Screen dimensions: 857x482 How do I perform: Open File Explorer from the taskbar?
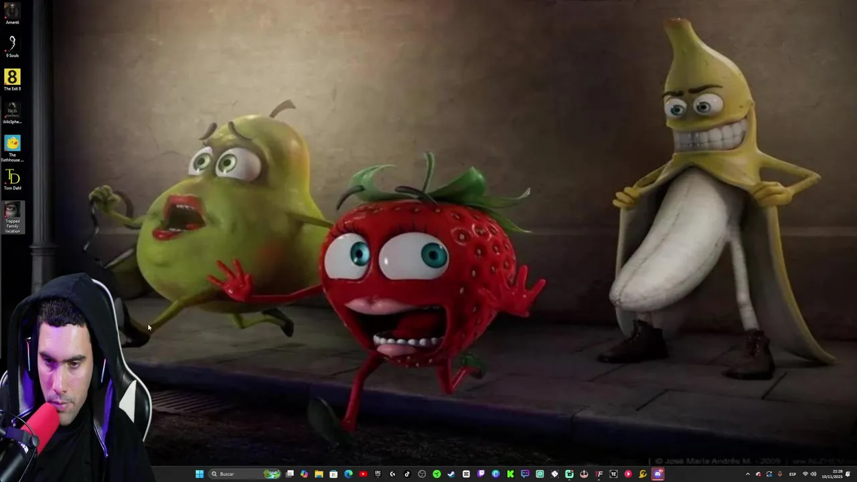[x=319, y=474]
